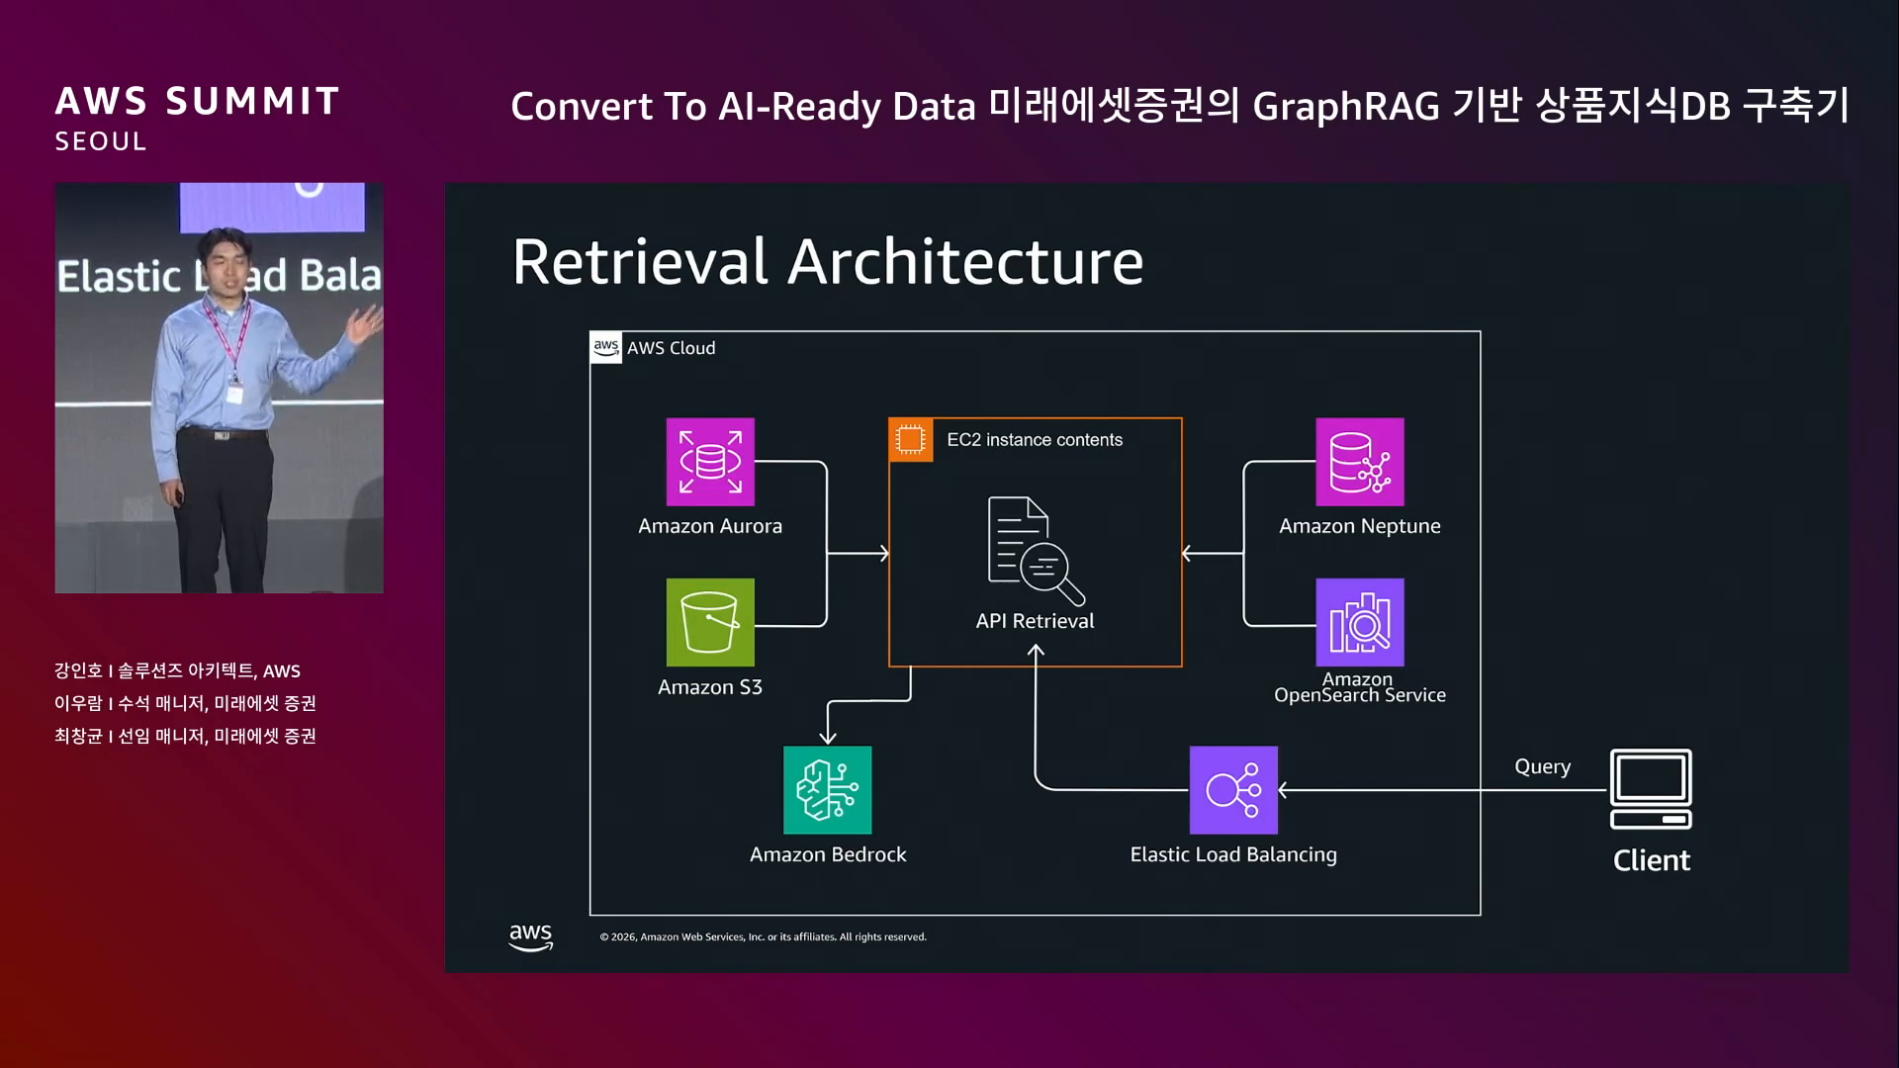
Task: Click the 'Amazon Aurora' label
Action: coord(710,526)
